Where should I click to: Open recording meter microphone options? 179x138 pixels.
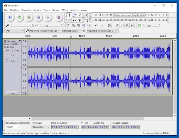pyautogui.click(x=87, y=15)
